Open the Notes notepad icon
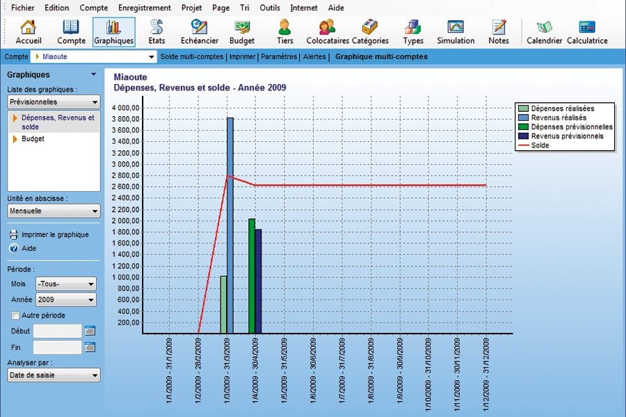Screen dimensions: 626x417 (x=499, y=32)
